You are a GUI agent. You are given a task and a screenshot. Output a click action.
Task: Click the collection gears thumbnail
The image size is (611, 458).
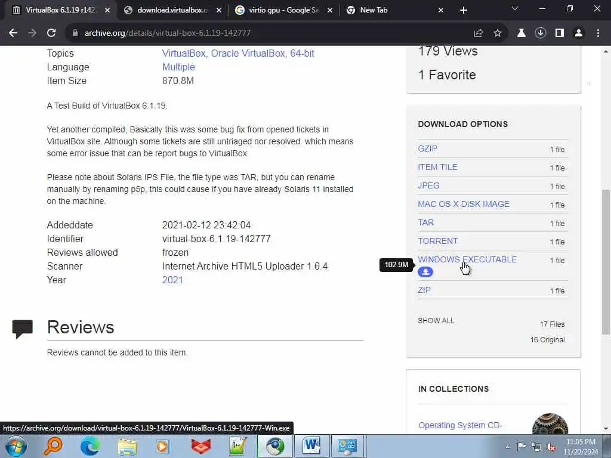click(550, 424)
